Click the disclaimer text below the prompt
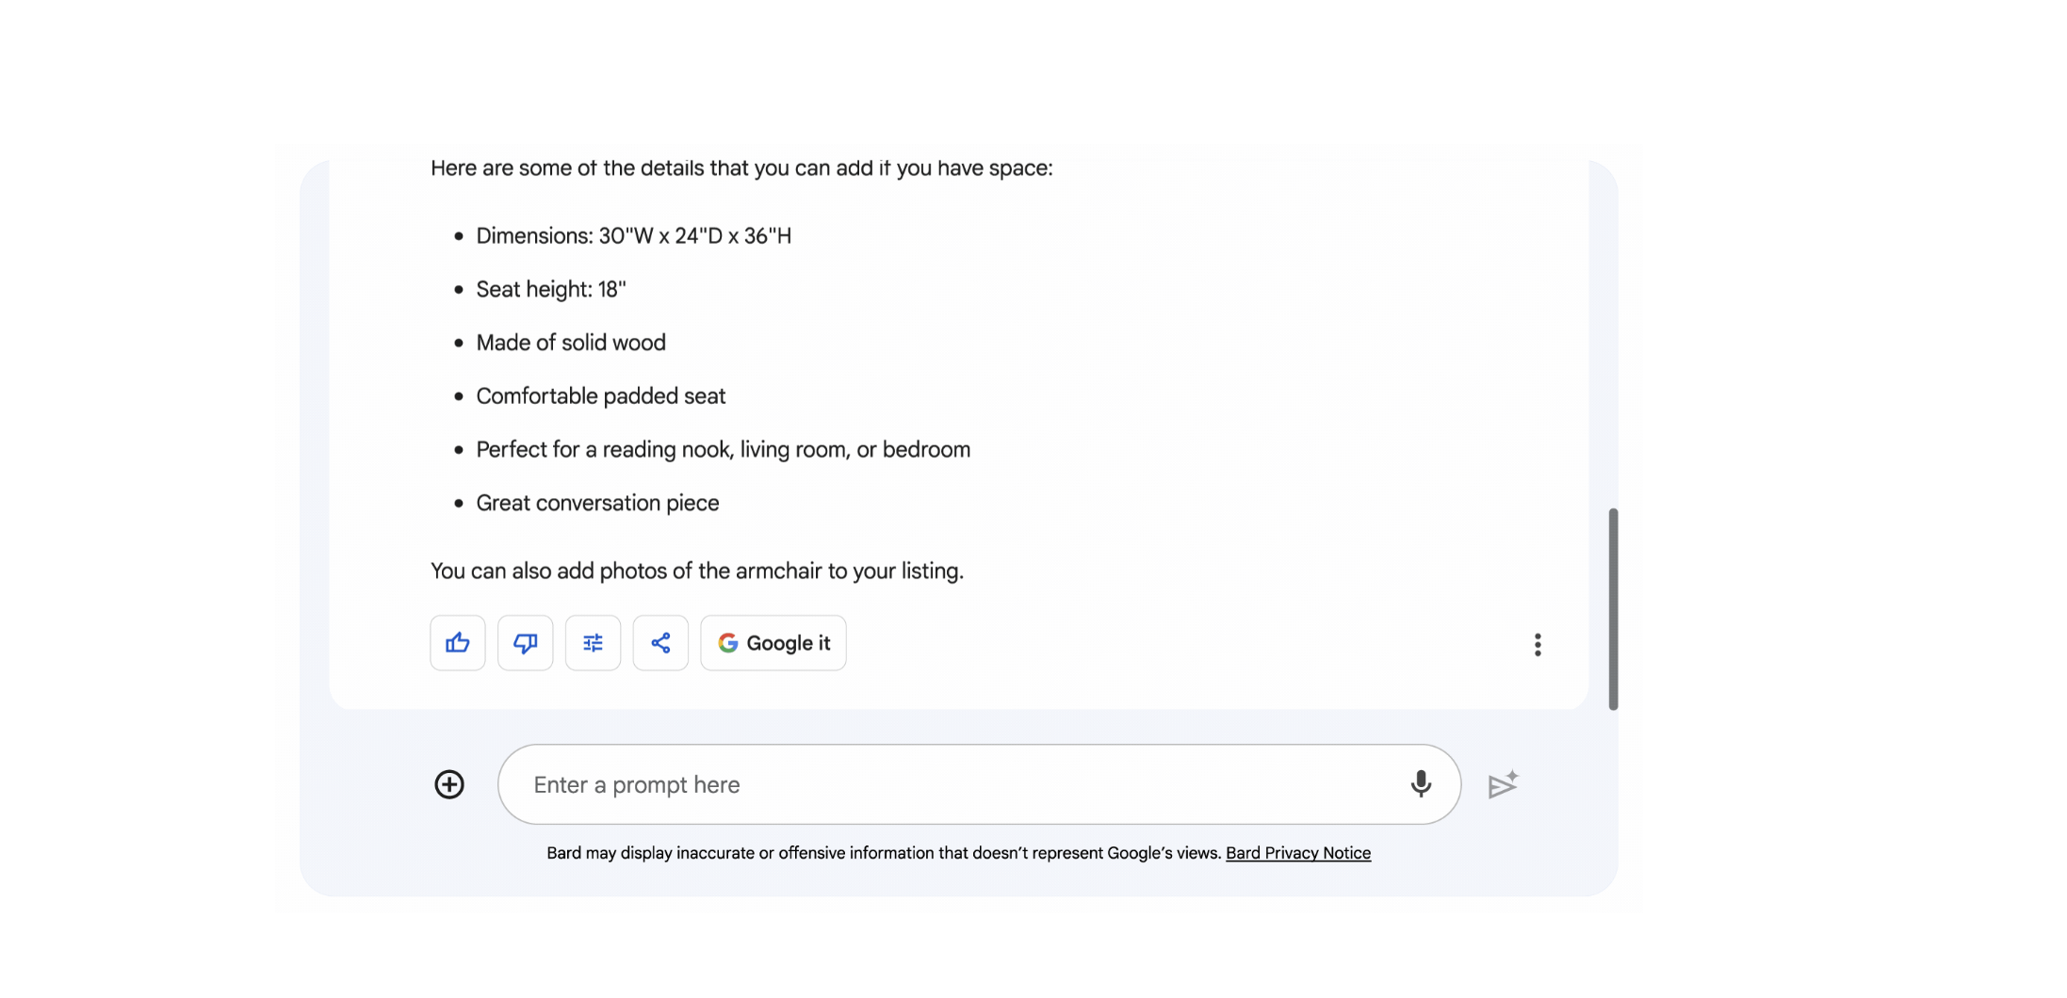2067x998 pixels. point(883,853)
